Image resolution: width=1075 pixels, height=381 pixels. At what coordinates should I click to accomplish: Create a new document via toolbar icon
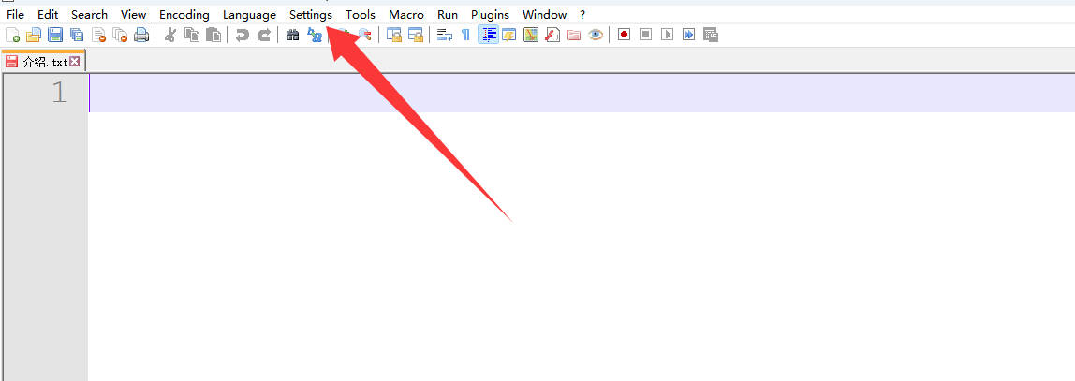(12, 35)
